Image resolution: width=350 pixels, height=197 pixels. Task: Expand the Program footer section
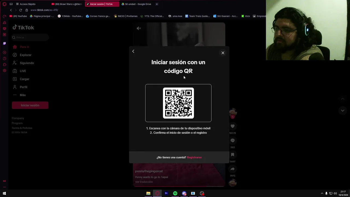coord(17,123)
